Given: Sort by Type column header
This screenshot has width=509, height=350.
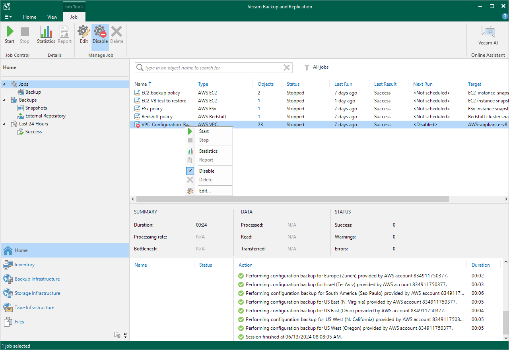Looking at the screenshot, I should [x=203, y=84].
